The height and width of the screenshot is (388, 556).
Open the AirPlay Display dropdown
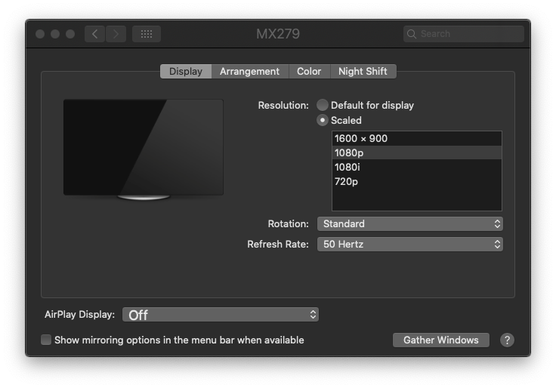221,315
